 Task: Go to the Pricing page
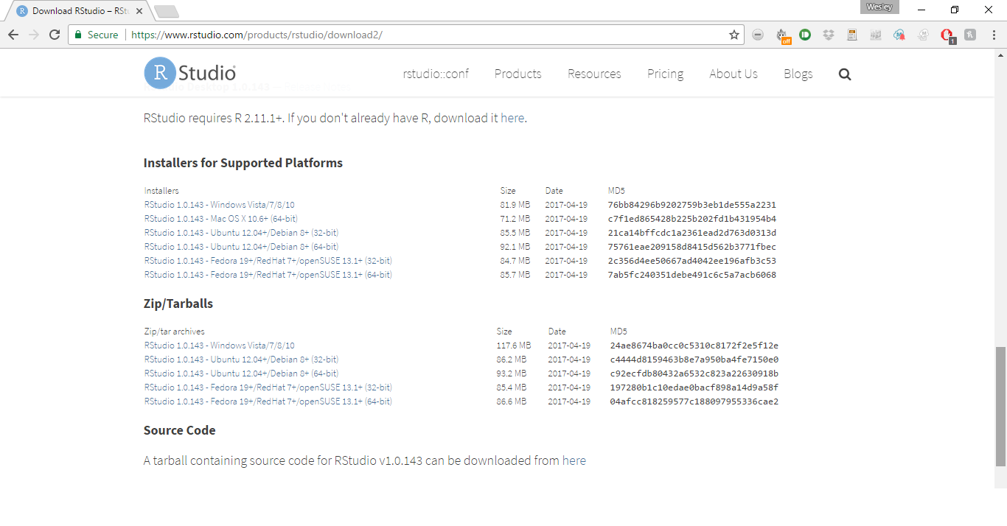[x=665, y=74]
